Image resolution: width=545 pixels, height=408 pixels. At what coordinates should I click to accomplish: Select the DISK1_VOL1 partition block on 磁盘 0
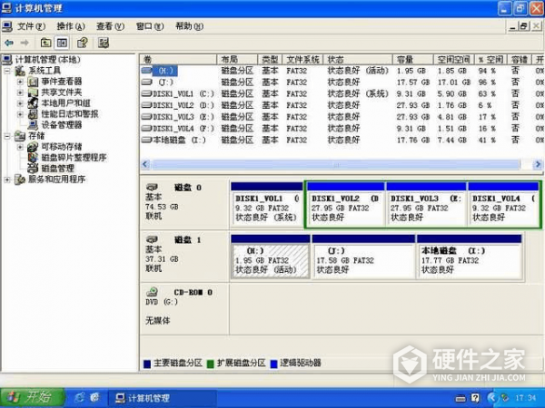pos(266,204)
